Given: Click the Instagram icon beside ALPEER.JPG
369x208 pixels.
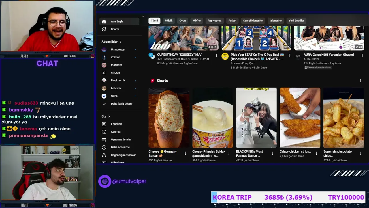Looking at the screenshot, I should [x=92, y=56].
